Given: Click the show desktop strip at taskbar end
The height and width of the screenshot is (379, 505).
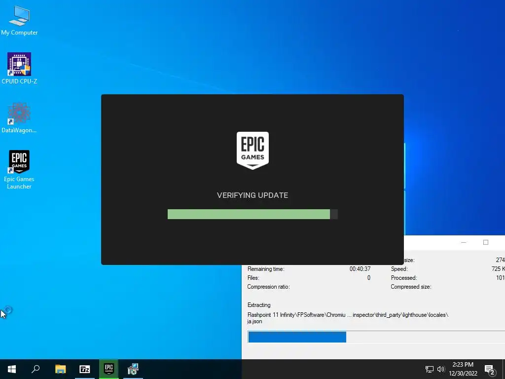Looking at the screenshot, I should (x=504, y=369).
